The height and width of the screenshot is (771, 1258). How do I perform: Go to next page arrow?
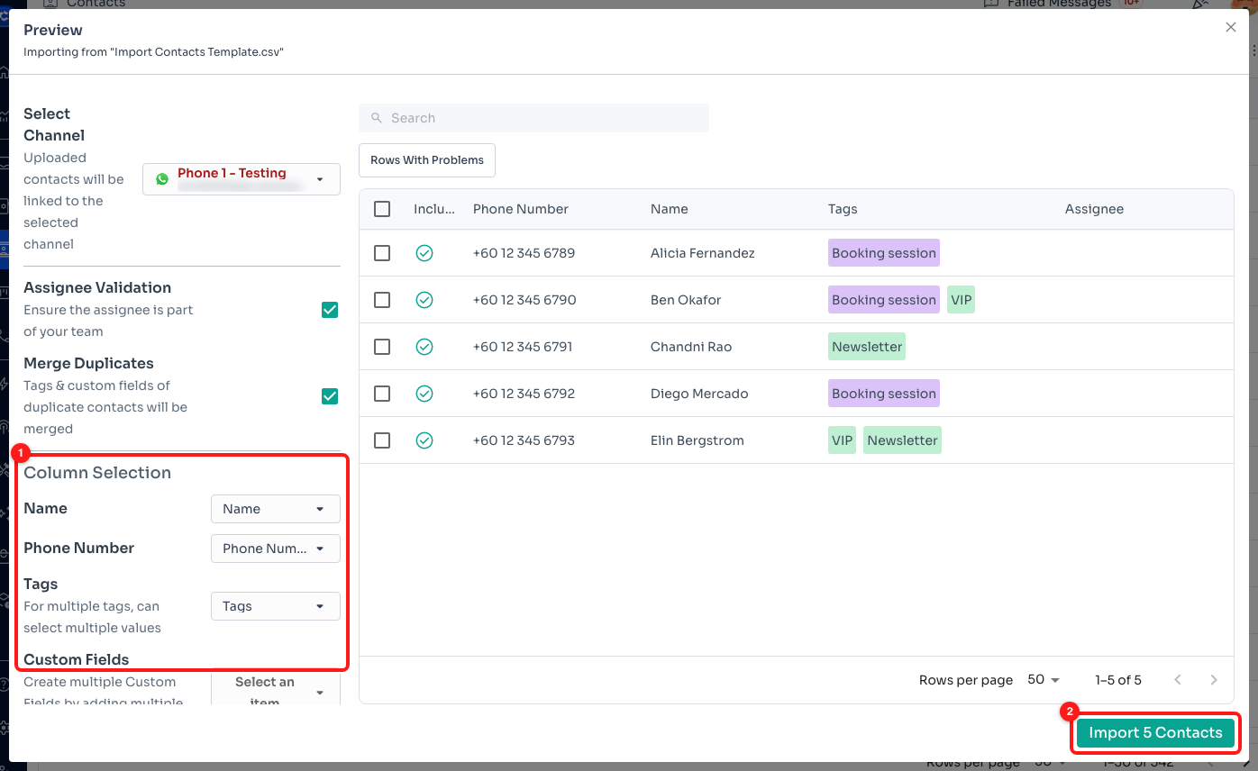pos(1214,680)
